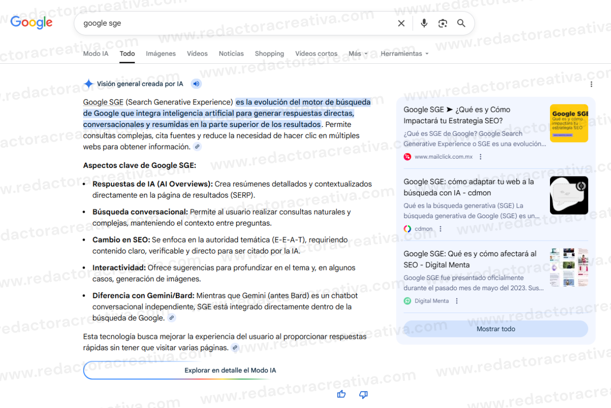Click the Mostrar todo button
Screen dimensions: 611x408
496,329
